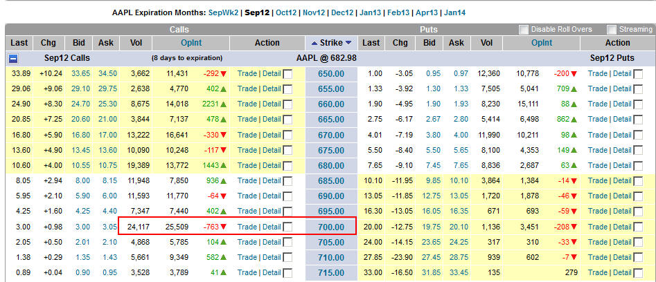Image resolution: width=656 pixels, height=282 pixels.
Task: Click the Sep12 Puts section label
Action: pyautogui.click(x=612, y=58)
